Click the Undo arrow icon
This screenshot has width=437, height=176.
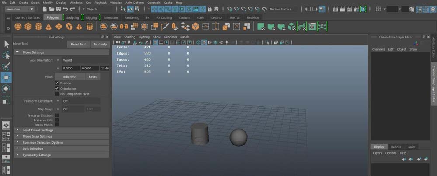[66, 9]
